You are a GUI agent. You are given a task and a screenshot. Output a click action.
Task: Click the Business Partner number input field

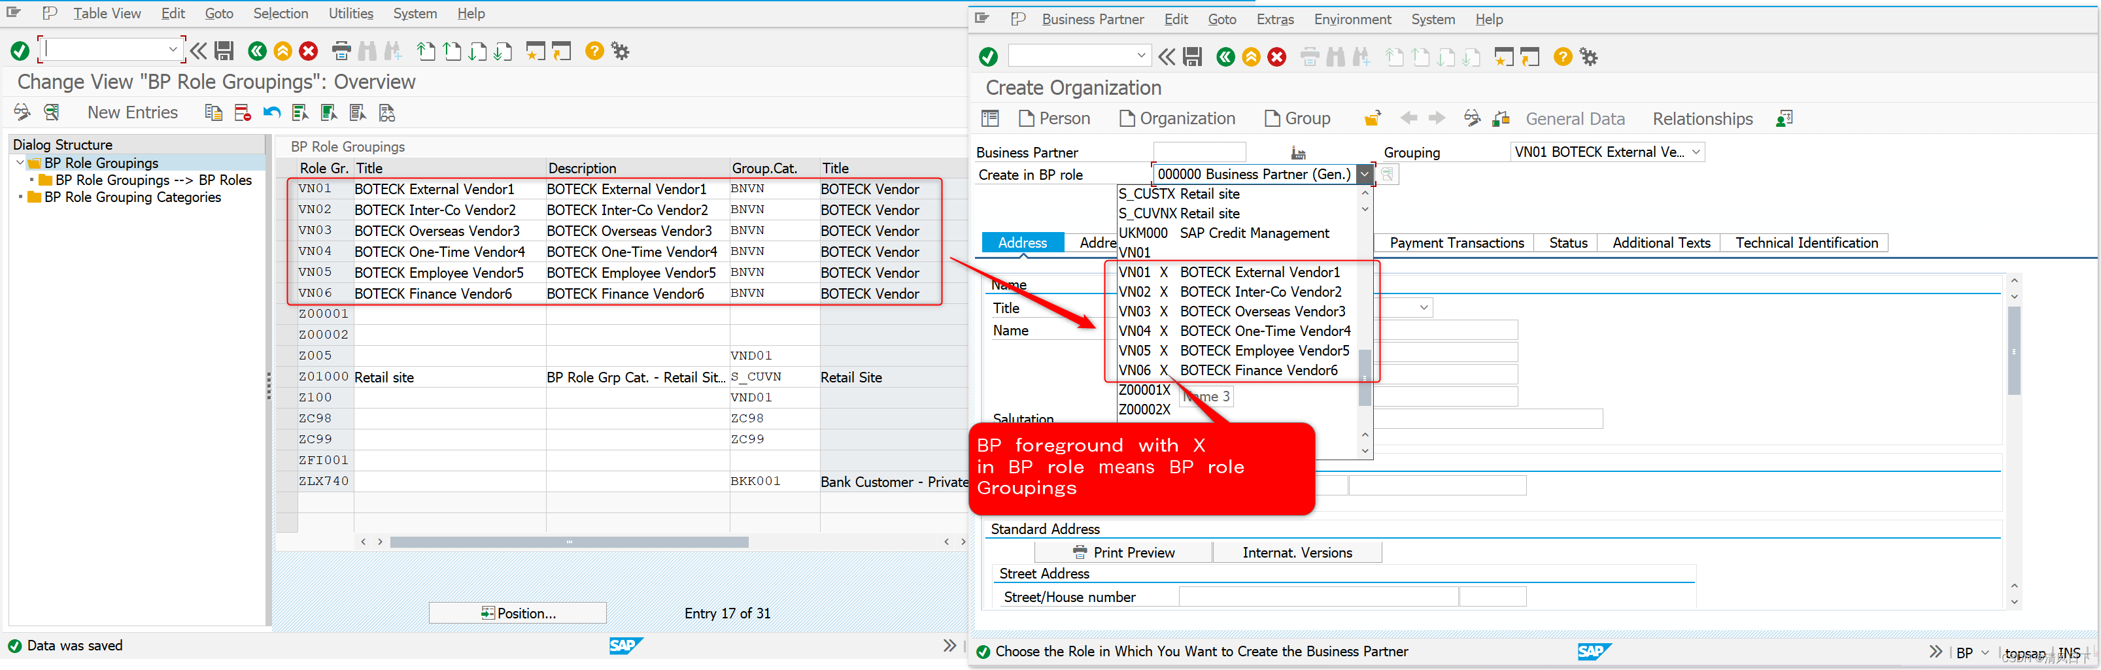1199,152
